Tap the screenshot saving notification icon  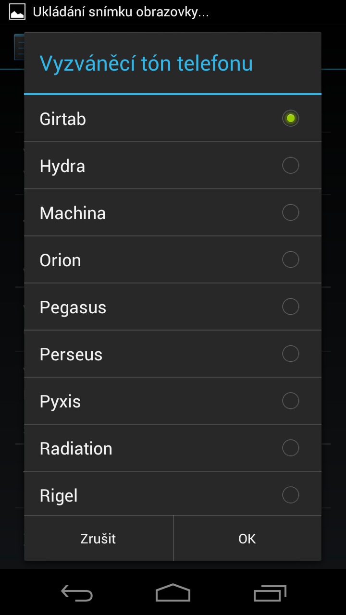point(17,12)
